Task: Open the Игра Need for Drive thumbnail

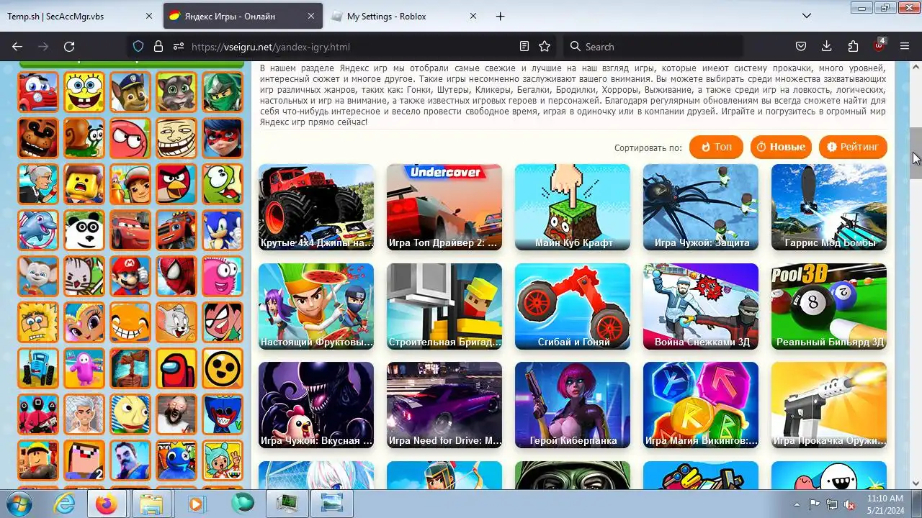Action: coord(444,405)
